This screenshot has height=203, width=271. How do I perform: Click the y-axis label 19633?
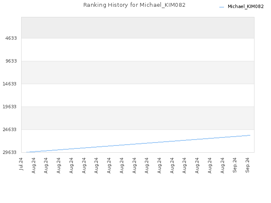pos(9,107)
